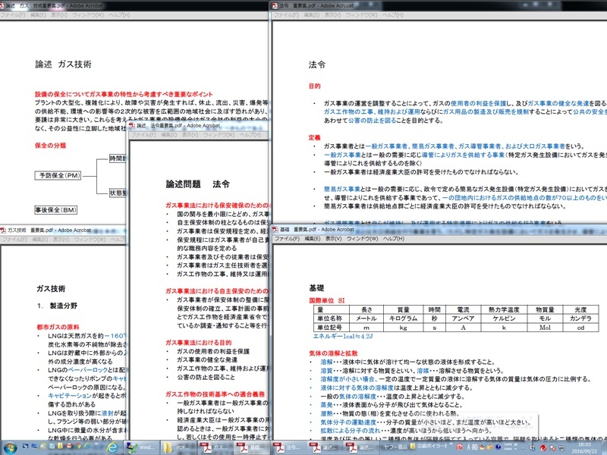Click the red heading ガス工作物の技術基準への適合義務
This screenshot has height=455, width=607.
point(215,394)
